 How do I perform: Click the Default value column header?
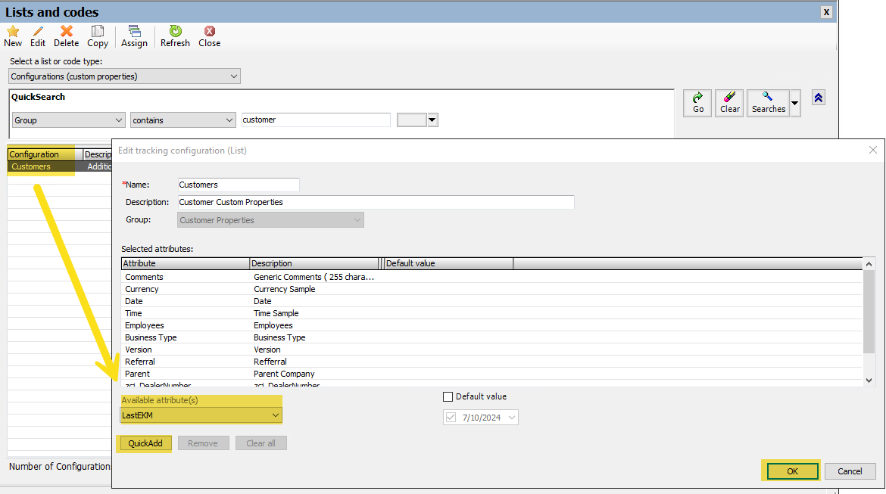(448, 264)
